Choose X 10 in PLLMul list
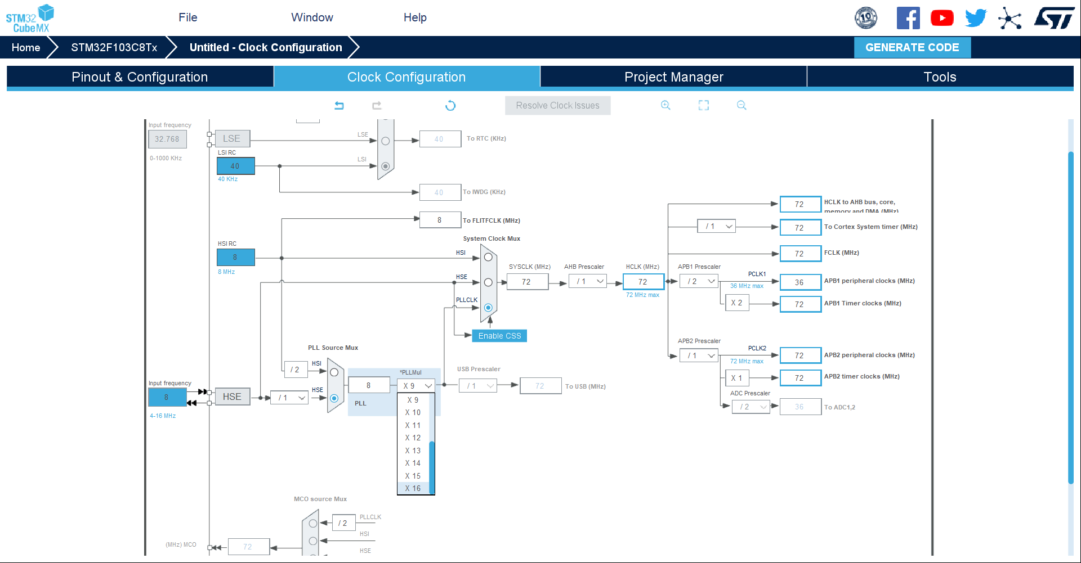1081x563 pixels. (413, 412)
